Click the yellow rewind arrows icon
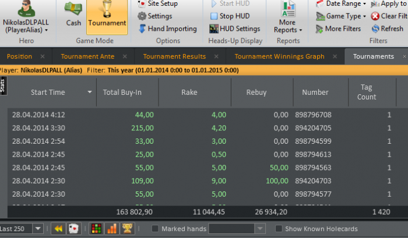Viewport: 408px width, 238px height. point(58,229)
